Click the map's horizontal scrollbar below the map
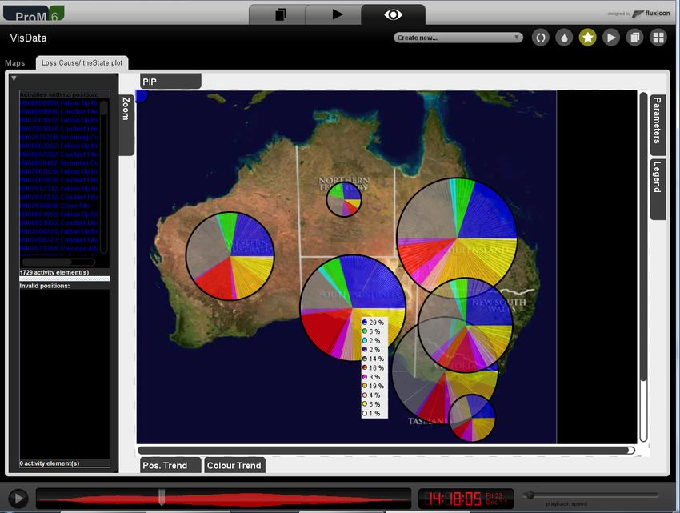The width and height of the screenshot is (680, 513). tap(386, 451)
